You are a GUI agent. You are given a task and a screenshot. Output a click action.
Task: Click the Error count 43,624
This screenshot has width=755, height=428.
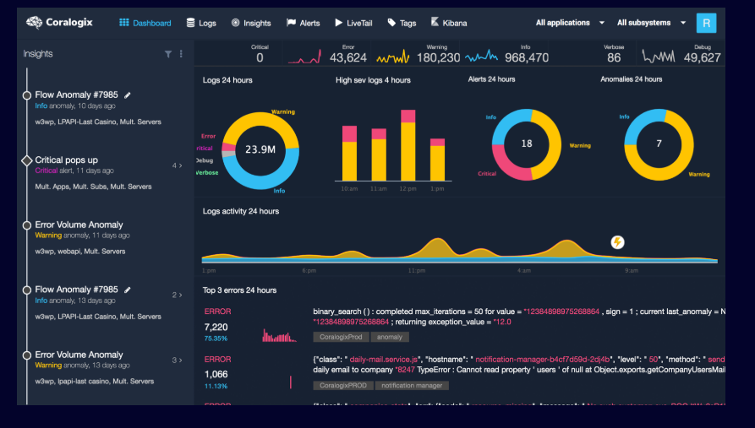(348, 57)
